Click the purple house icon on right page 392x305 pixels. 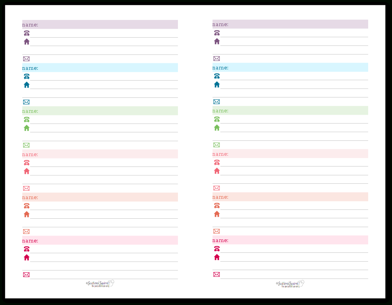click(x=217, y=41)
